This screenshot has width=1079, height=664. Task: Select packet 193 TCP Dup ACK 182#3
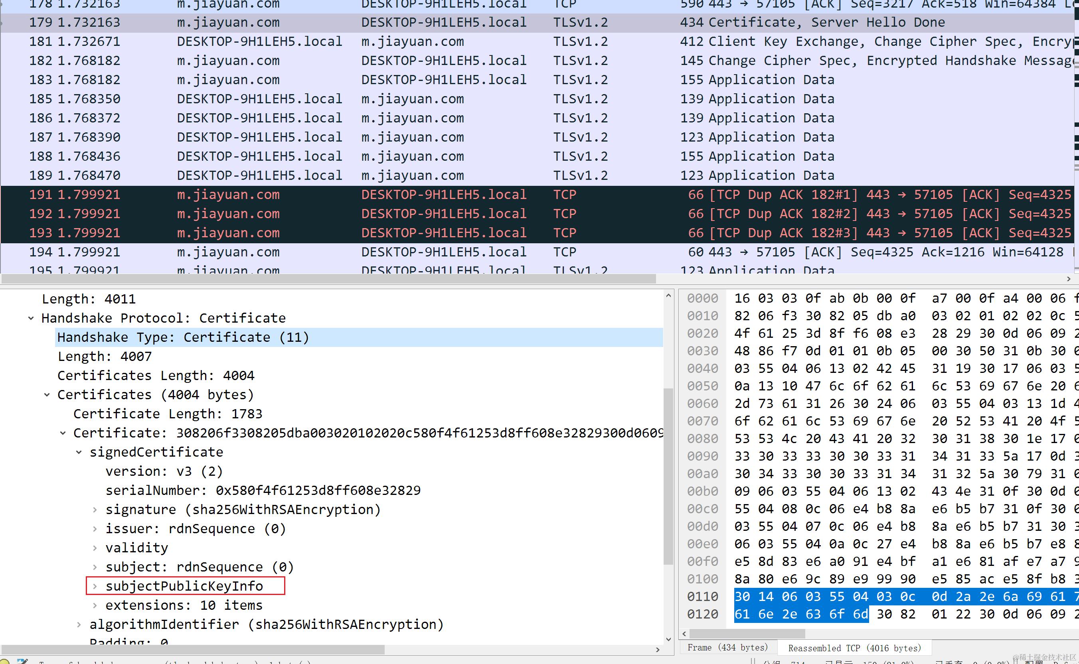[537, 233]
